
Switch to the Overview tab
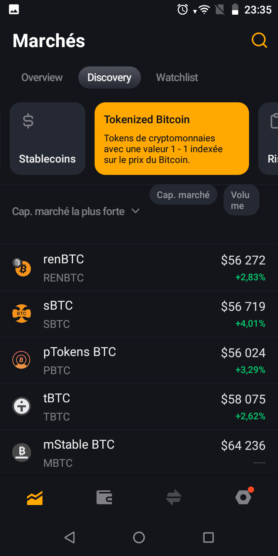(42, 78)
